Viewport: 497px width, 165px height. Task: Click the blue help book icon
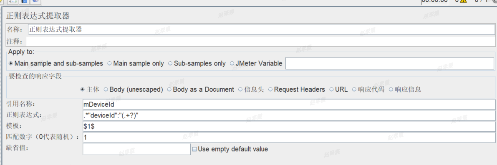(x=25, y=1)
